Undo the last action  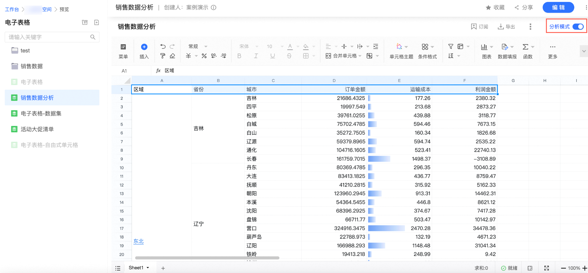coord(163,46)
